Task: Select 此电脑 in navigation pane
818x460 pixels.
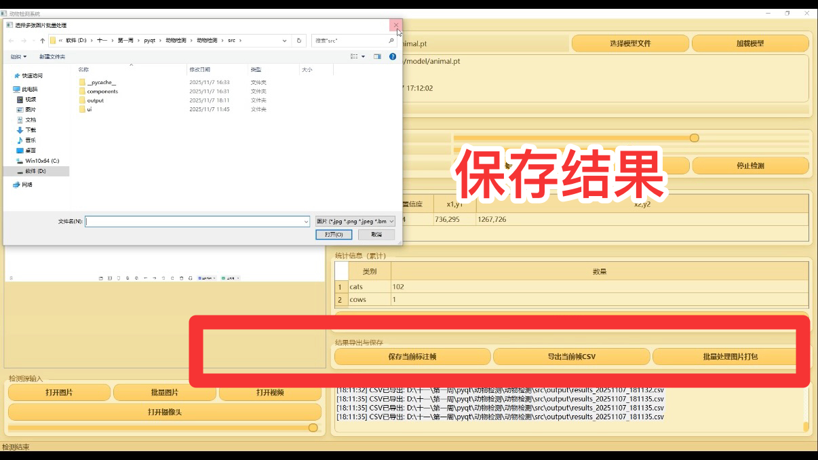Action: click(29, 89)
